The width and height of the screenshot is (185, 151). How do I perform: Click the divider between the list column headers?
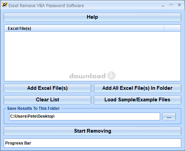pyautogui.click(x=164, y=29)
